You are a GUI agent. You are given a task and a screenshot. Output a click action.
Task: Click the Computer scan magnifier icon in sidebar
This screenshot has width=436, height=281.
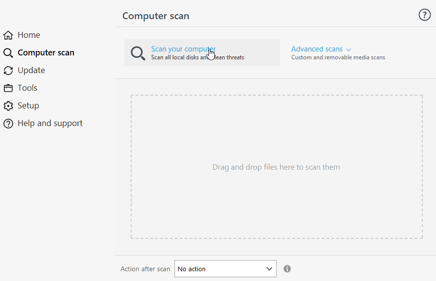8,53
